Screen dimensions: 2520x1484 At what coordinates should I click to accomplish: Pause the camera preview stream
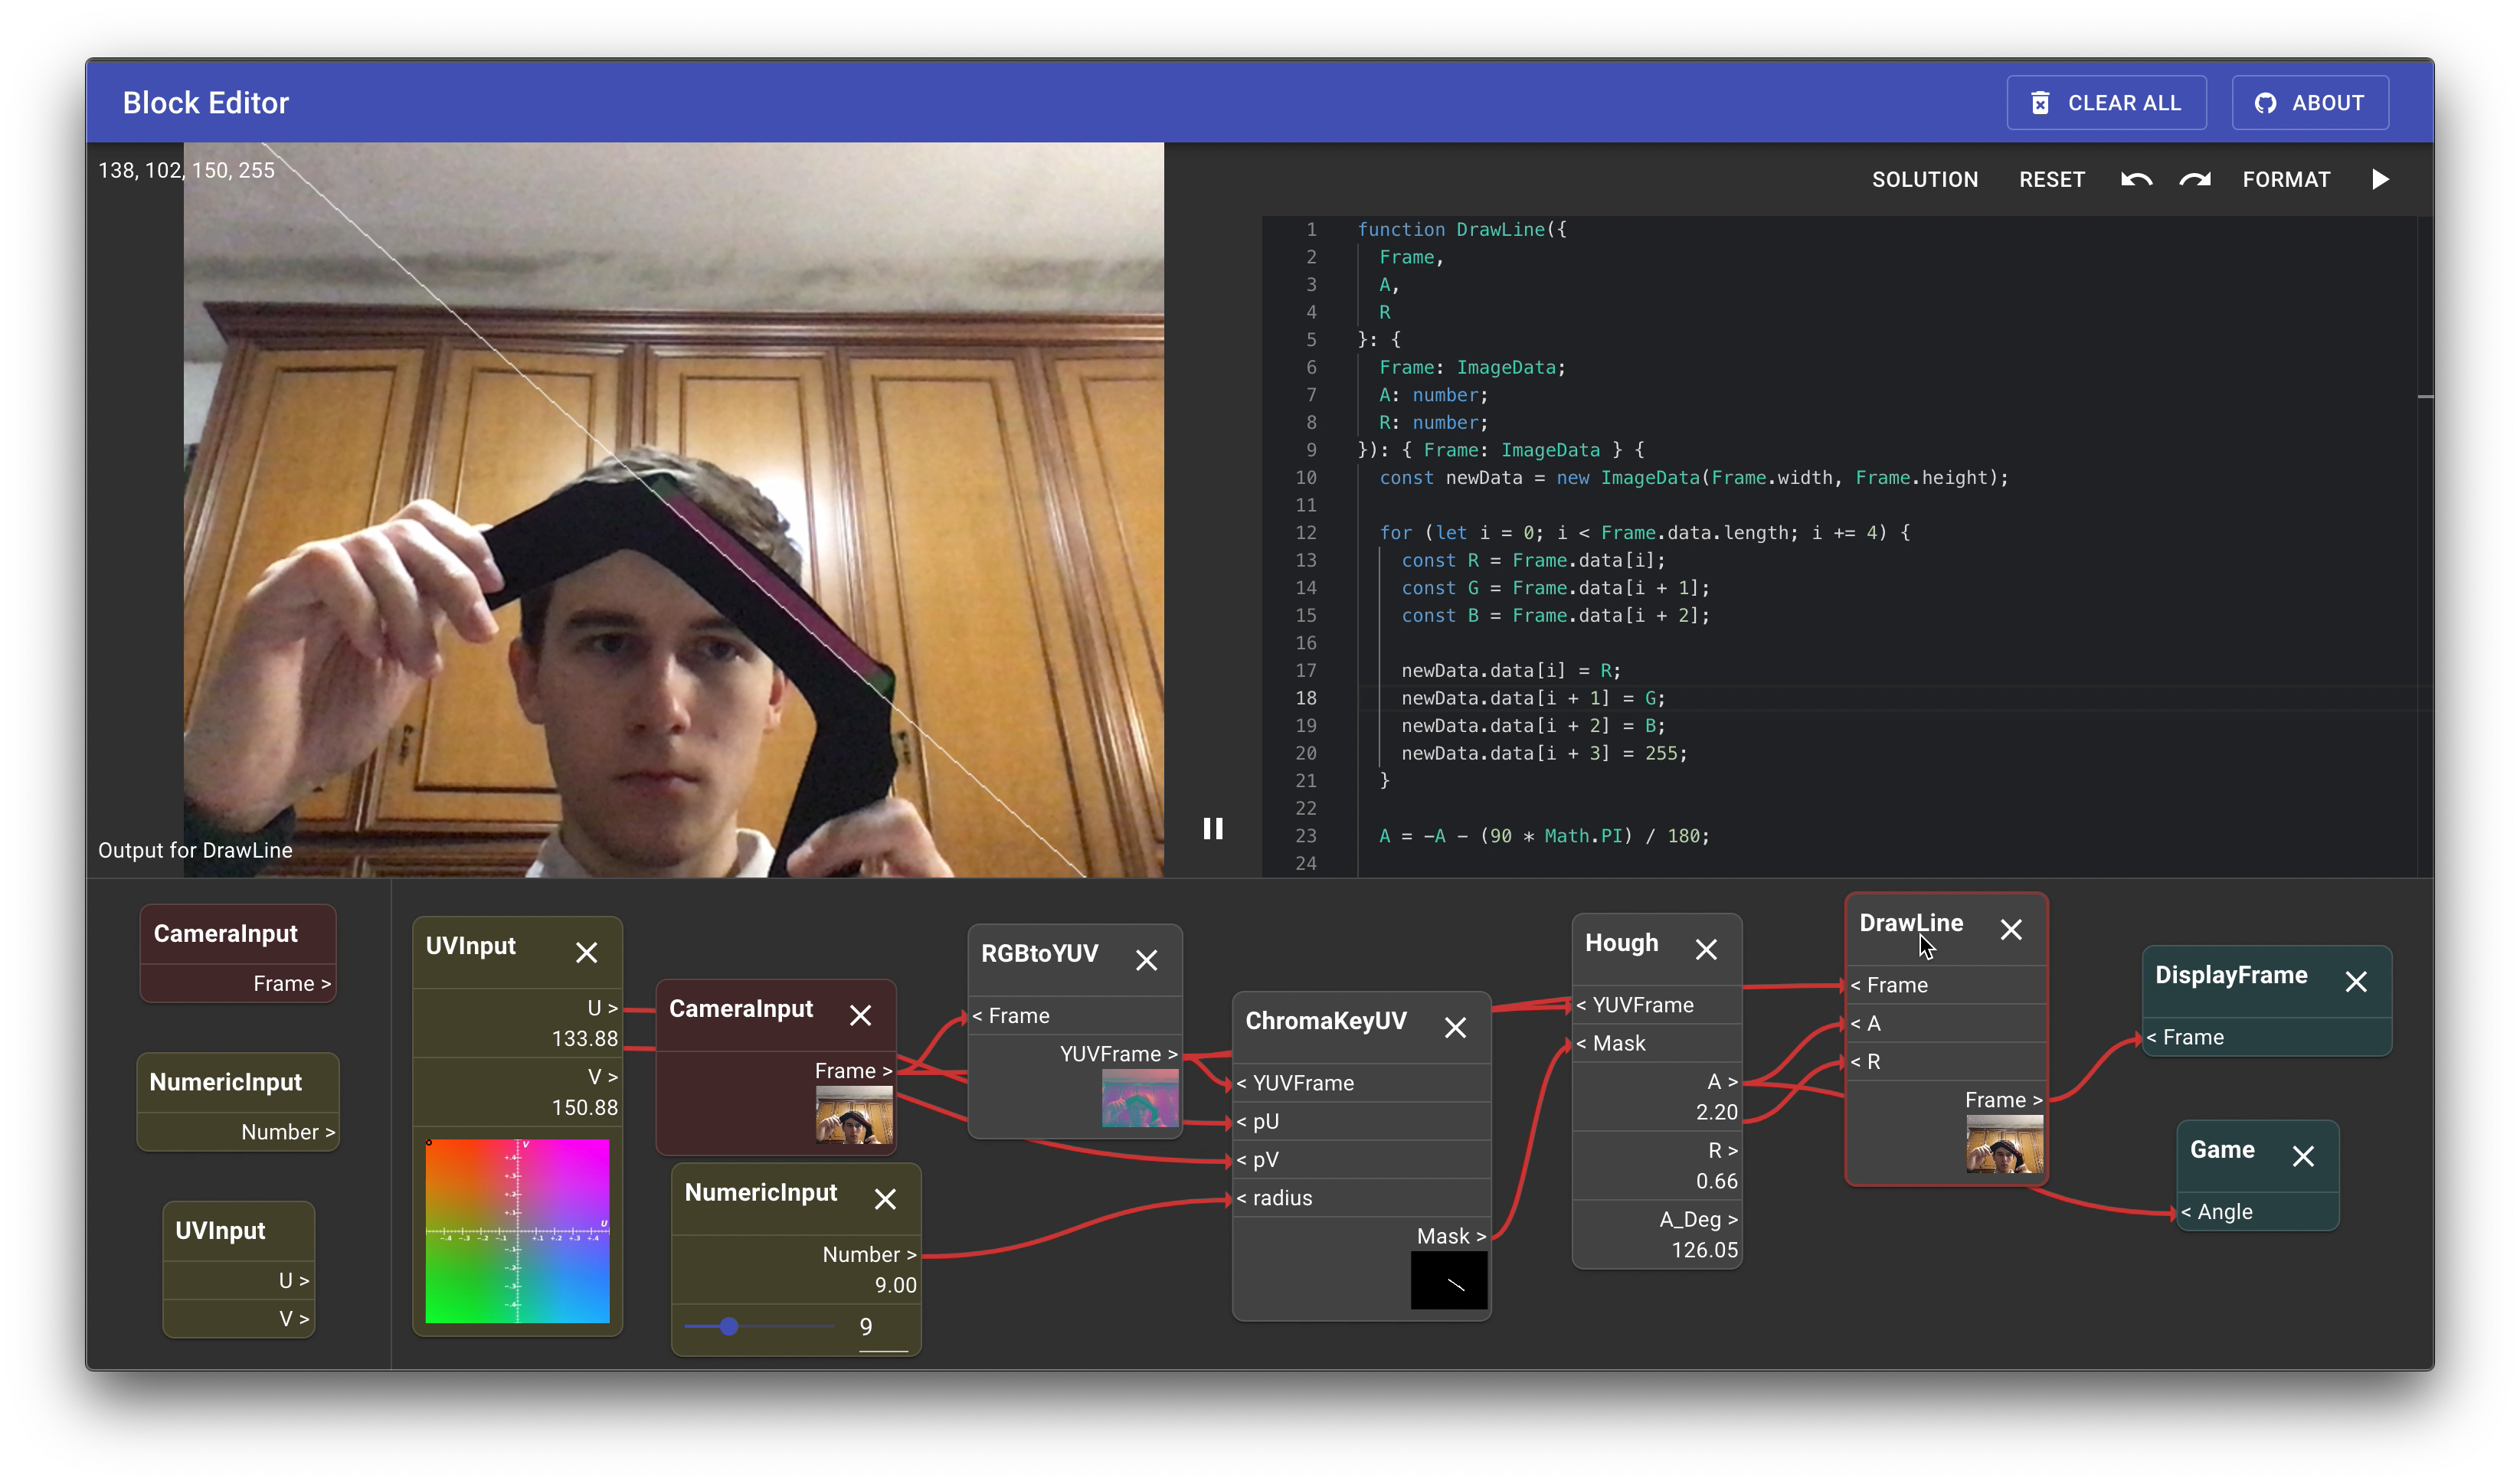click(x=1213, y=829)
